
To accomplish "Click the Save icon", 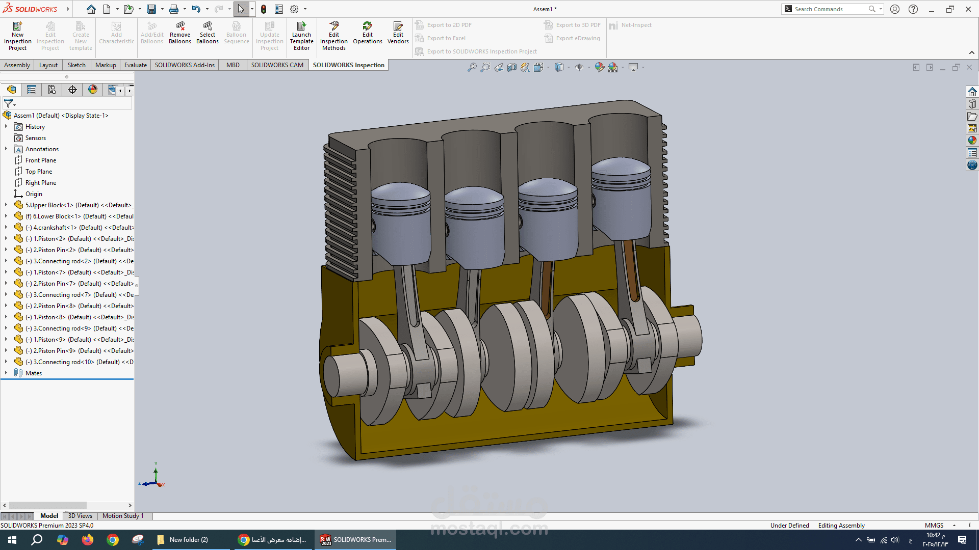I will pyautogui.click(x=151, y=9).
